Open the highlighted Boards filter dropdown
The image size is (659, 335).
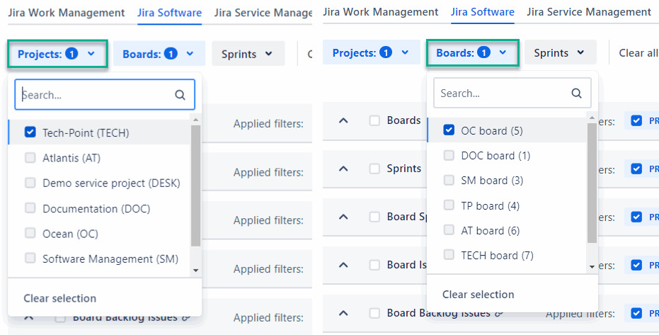point(472,52)
